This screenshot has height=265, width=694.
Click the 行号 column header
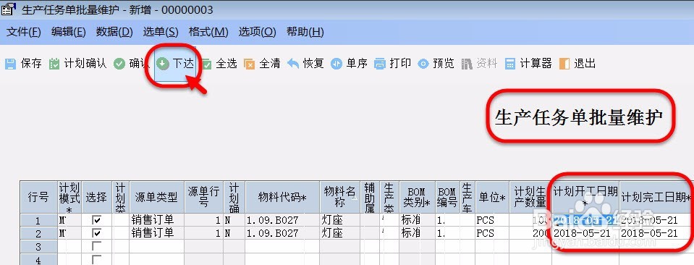coord(39,197)
